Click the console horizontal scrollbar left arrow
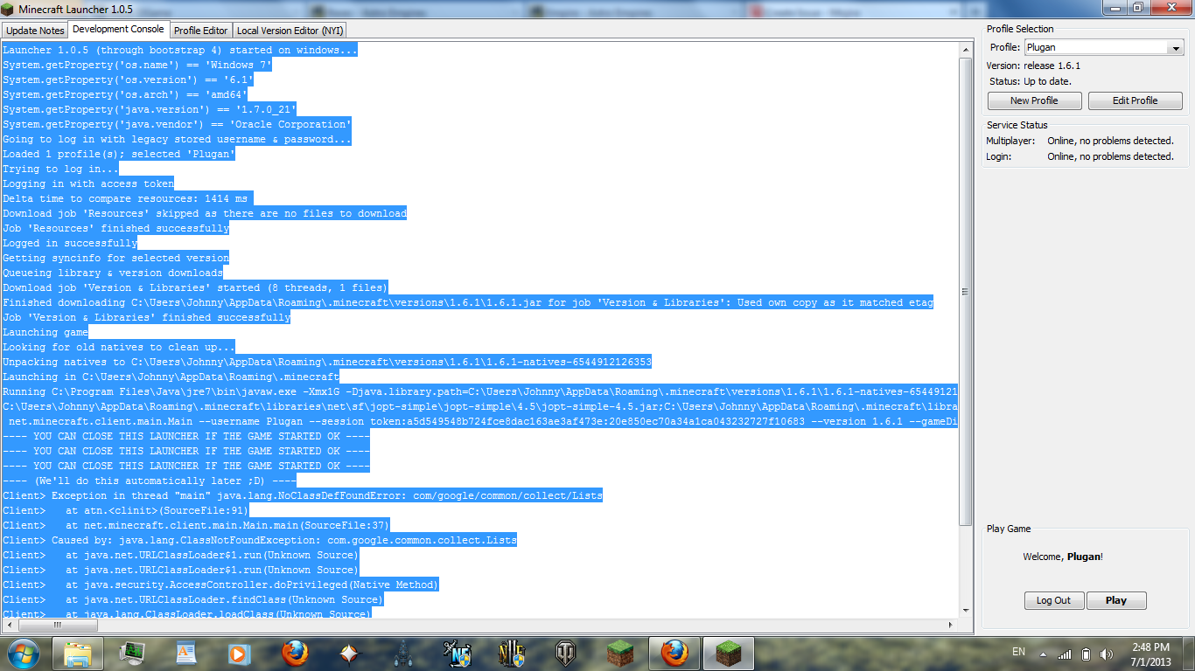 pos(9,625)
